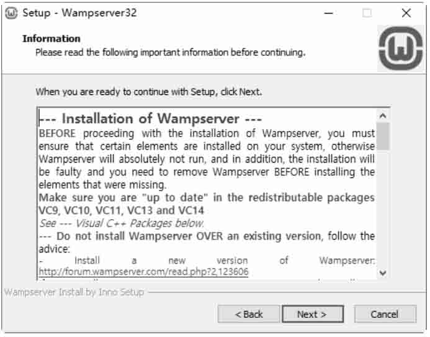
Task: Place the cursor in the BEFORE proceeding paragraph
Action: coord(207,159)
